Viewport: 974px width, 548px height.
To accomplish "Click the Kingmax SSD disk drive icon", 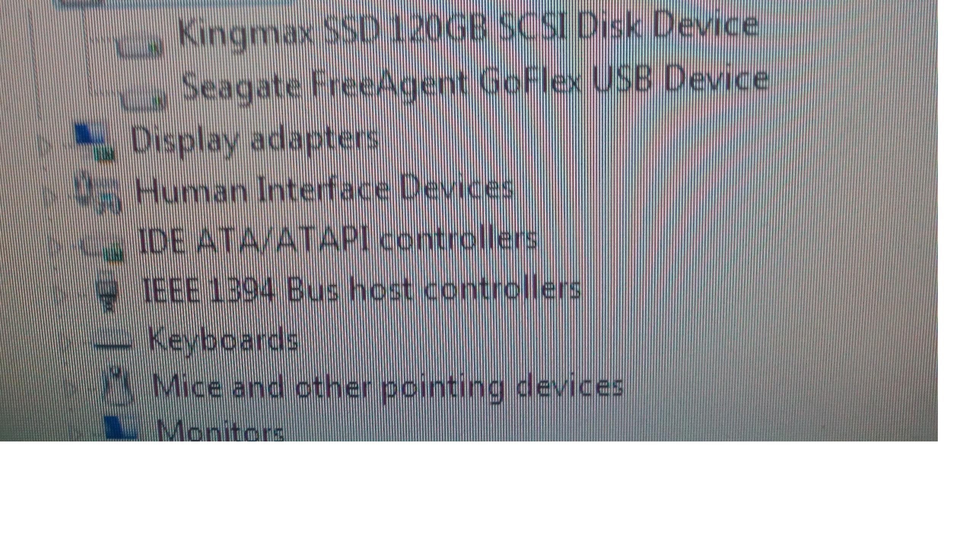I will click(x=139, y=48).
